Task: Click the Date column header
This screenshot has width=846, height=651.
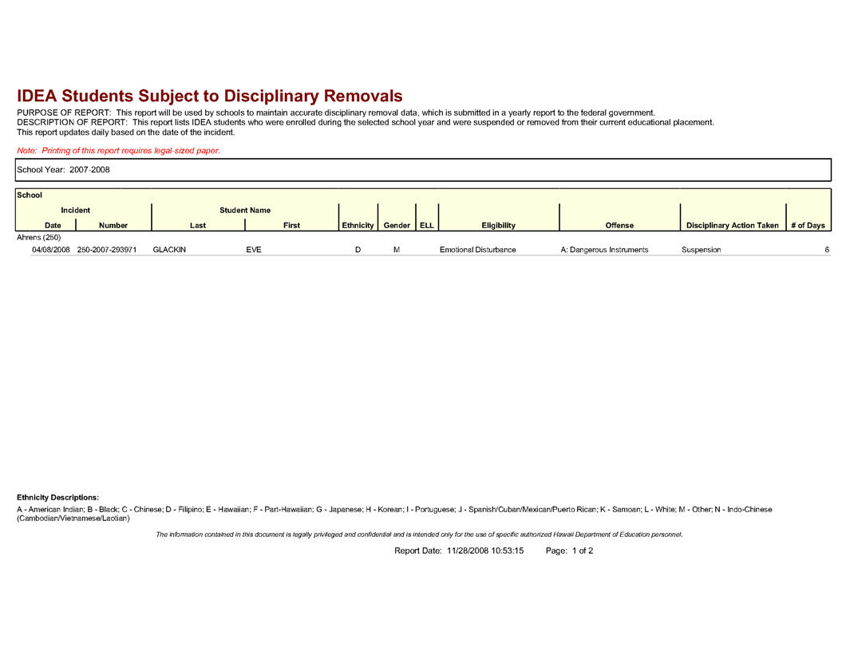Action: point(53,225)
